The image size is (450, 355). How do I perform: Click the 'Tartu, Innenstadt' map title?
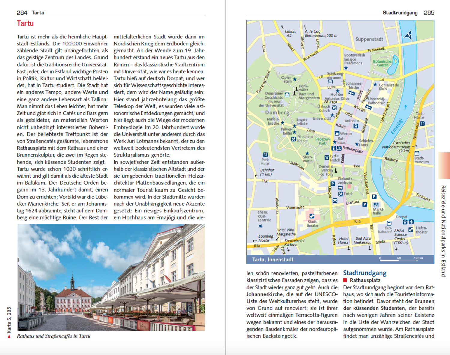click(x=273, y=259)
